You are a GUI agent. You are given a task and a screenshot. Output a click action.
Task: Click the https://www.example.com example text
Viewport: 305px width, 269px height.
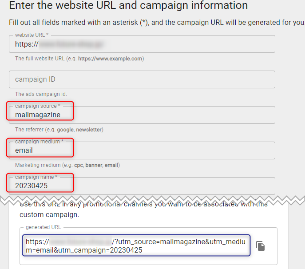[110, 59]
